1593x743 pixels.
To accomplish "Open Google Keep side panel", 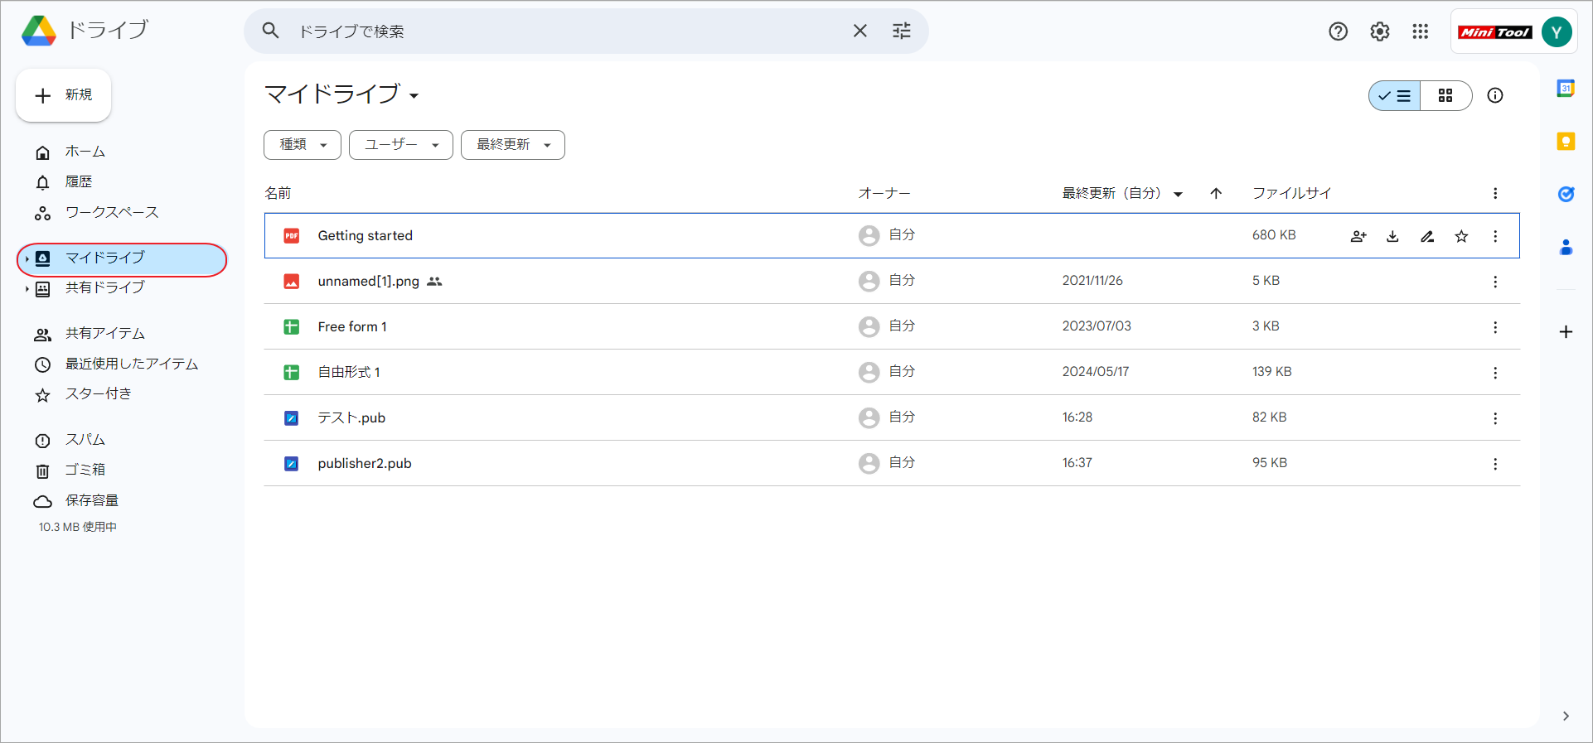I will [1566, 142].
